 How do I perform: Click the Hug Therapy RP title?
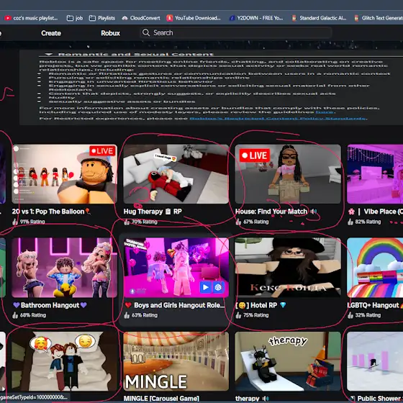pyautogui.click(x=153, y=212)
